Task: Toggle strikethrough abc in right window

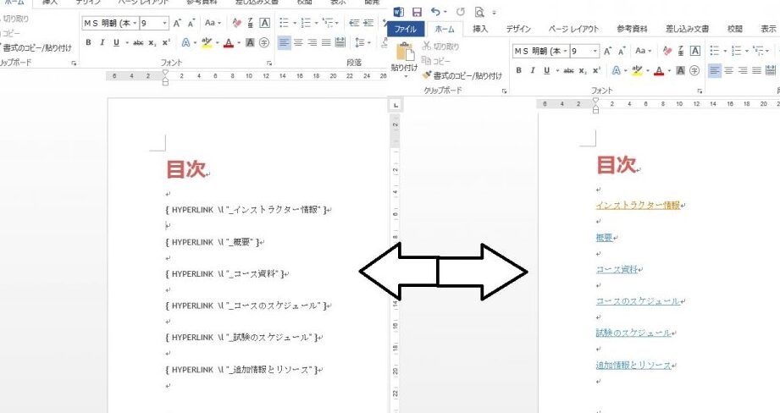Action: coord(569,70)
